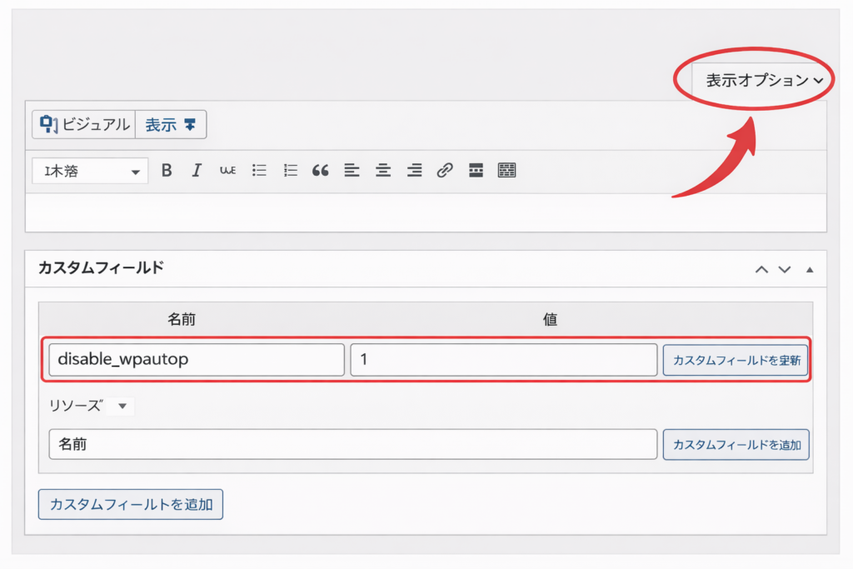Insert a blockquote

(321, 170)
